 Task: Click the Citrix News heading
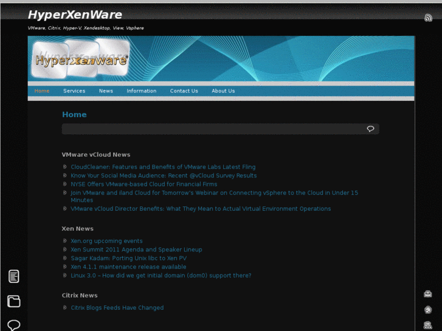tap(80, 296)
